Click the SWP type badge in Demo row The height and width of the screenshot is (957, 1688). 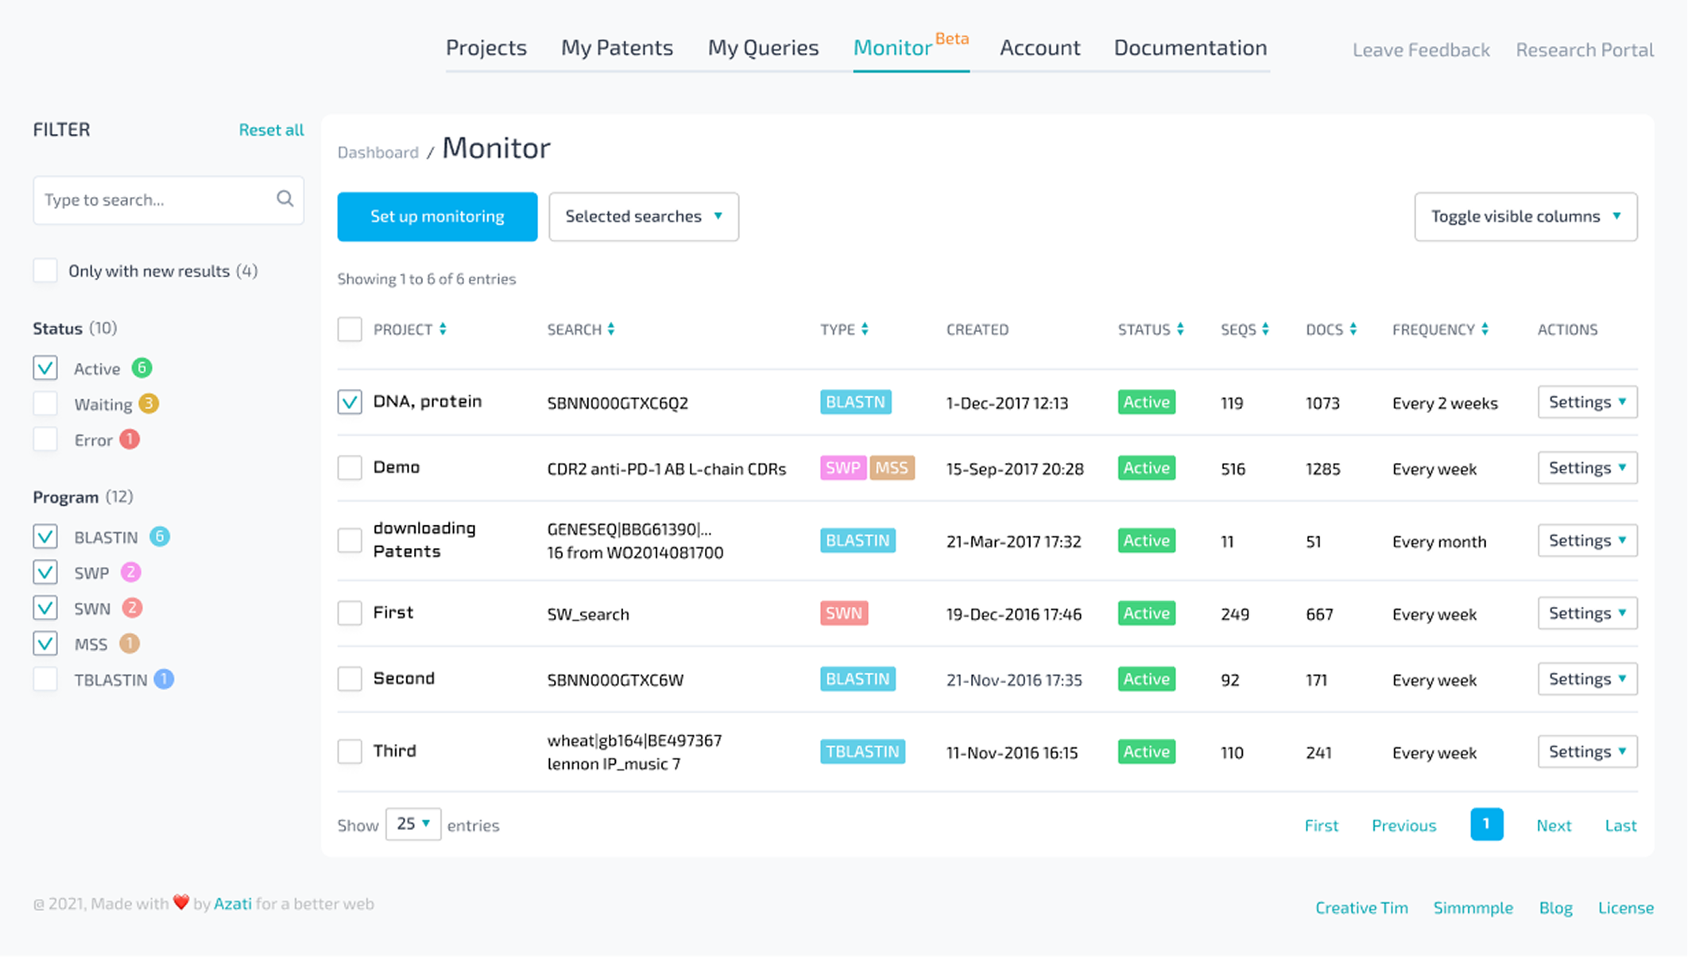point(842,468)
